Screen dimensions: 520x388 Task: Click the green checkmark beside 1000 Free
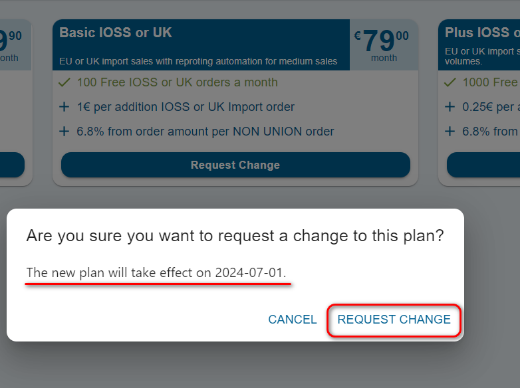pyautogui.click(x=450, y=82)
